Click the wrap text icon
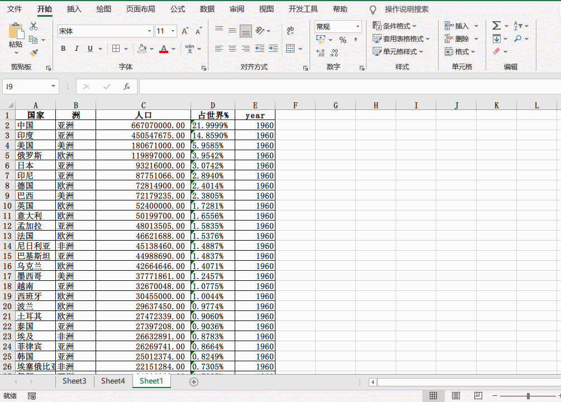561x402 pixels. pyautogui.click(x=291, y=30)
